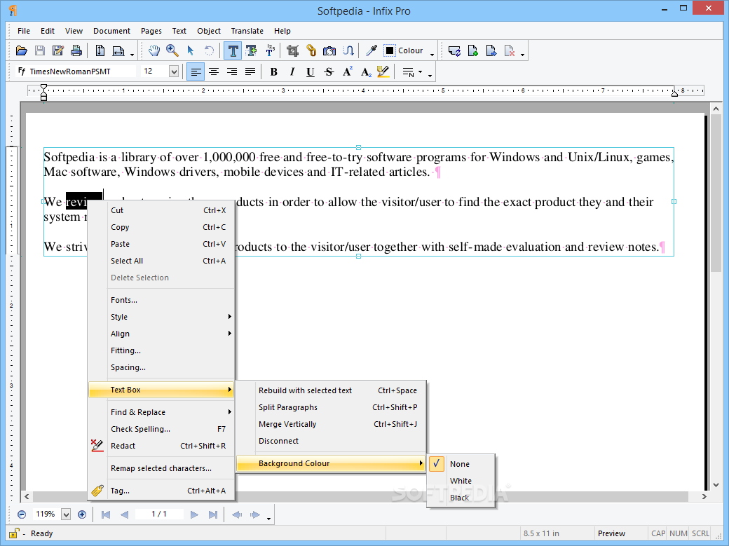Select the Text Plus tool icon
This screenshot has width=729, height=546.
[252, 50]
